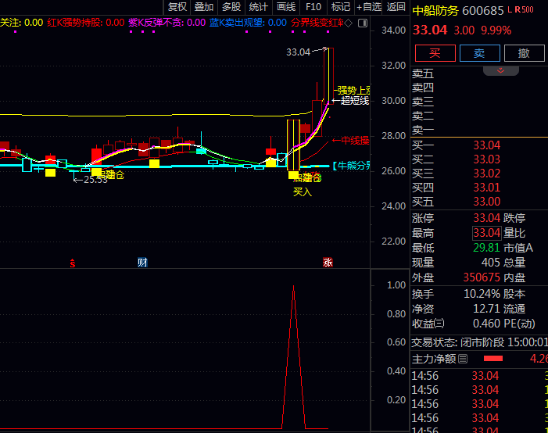This screenshot has height=433, width=548.
Task: Click the R margin trading tag icon
Action: coord(518,9)
